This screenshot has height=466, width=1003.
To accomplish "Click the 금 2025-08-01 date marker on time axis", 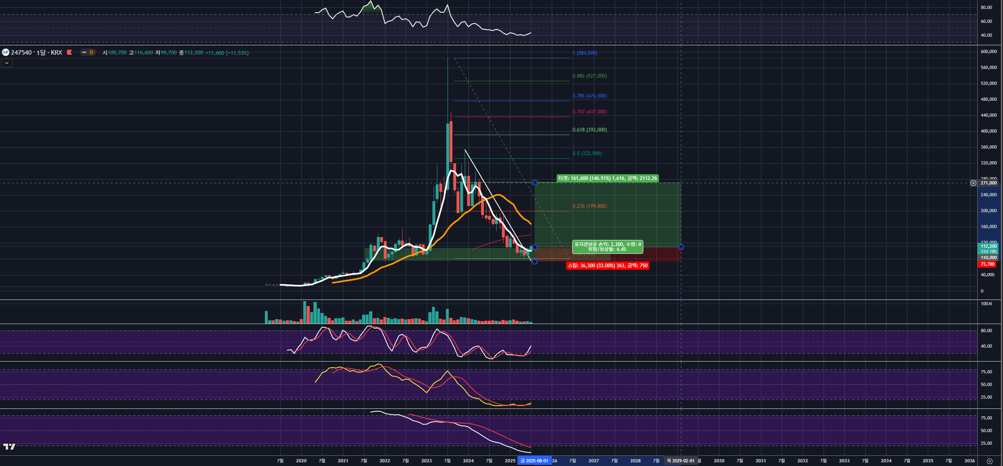I will pyautogui.click(x=534, y=461).
